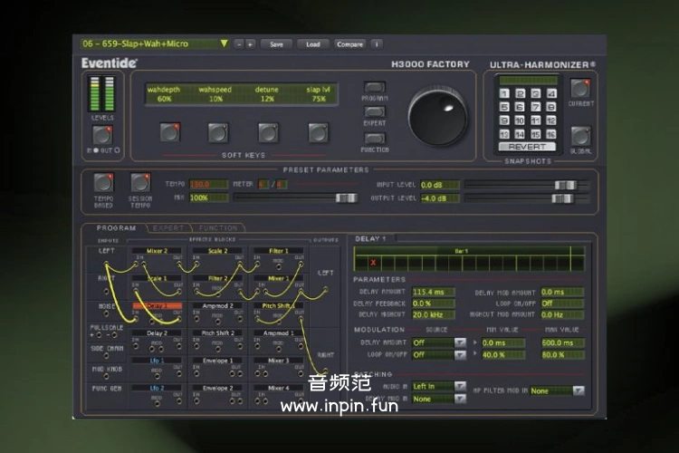Select snapshot slot 1 on keypad
This screenshot has height=453, width=679.
tap(506, 93)
